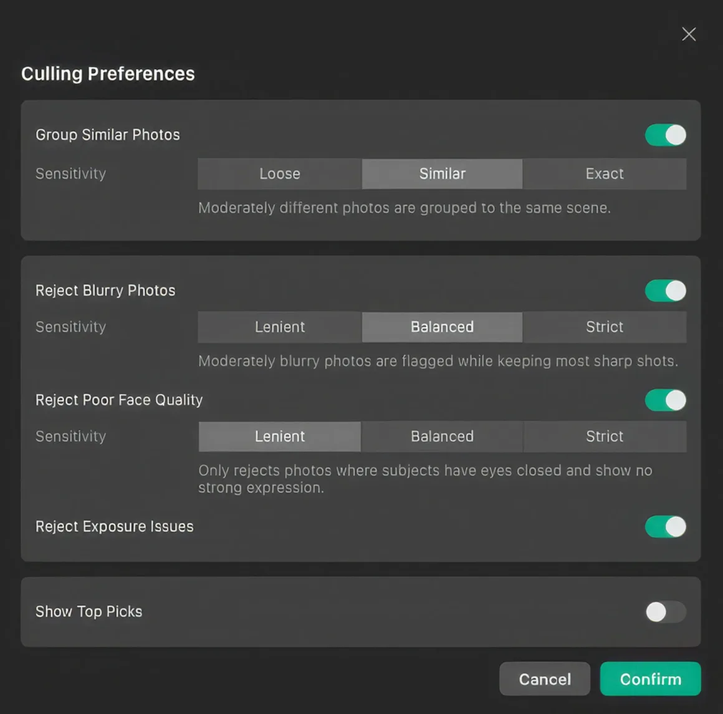Click the Culling Preferences title
Image resolution: width=723 pixels, height=714 pixels.
pos(108,74)
